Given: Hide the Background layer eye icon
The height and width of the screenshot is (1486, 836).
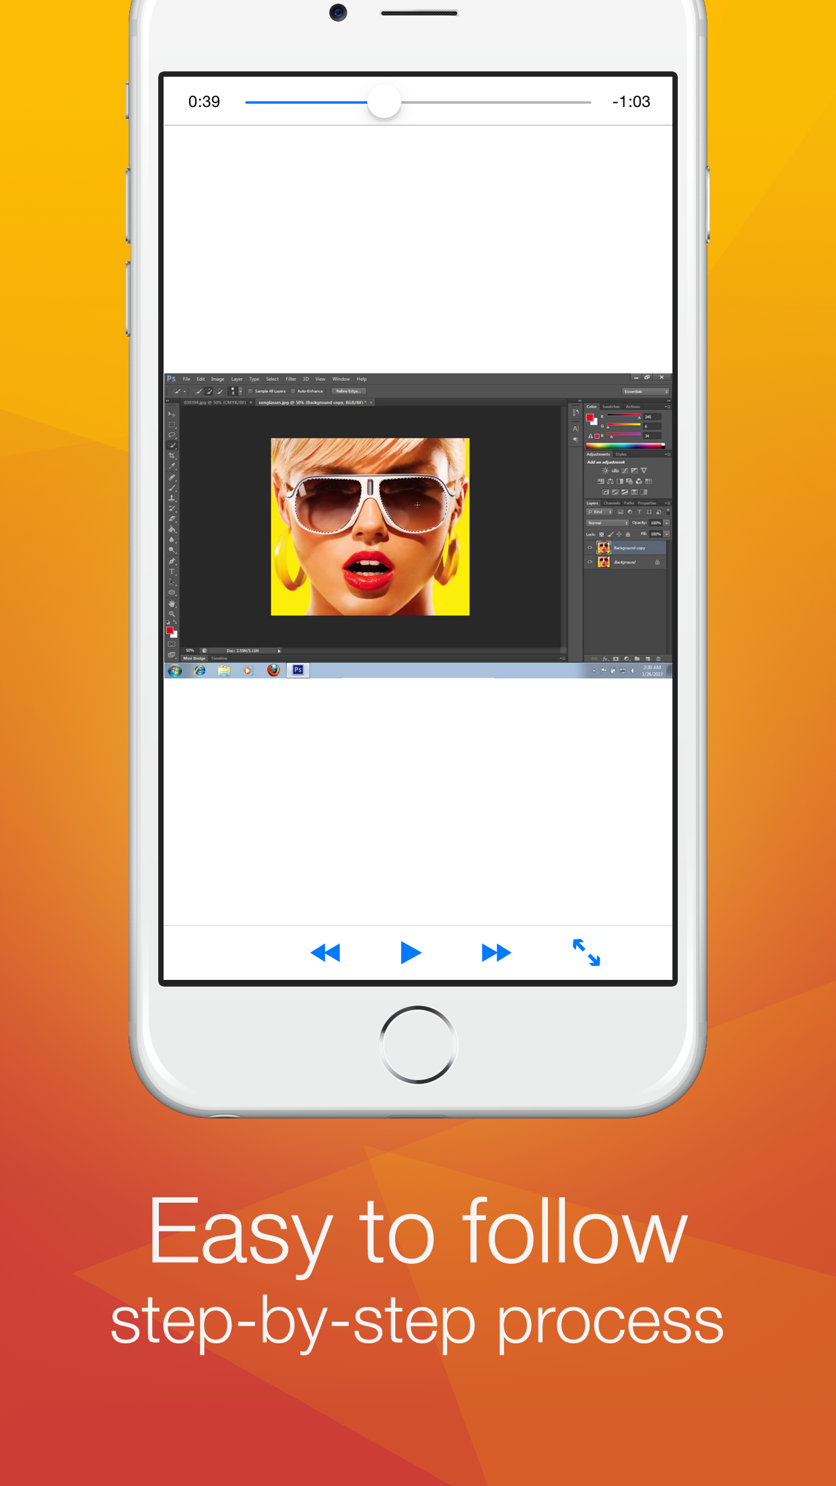Looking at the screenshot, I should click(590, 562).
